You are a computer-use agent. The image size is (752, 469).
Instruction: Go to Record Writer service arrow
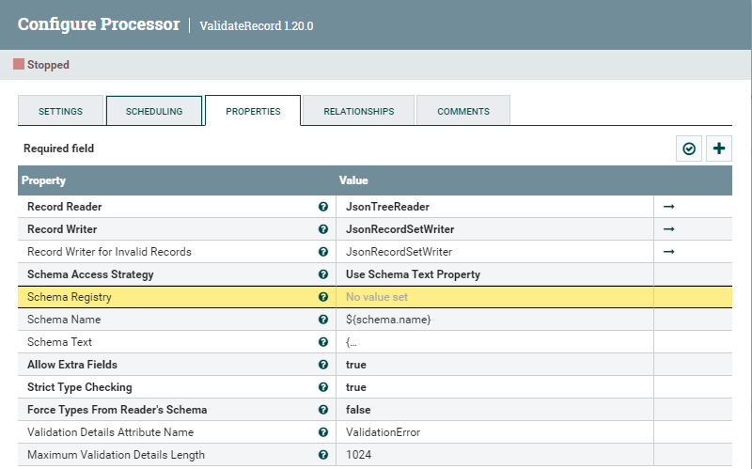click(x=669, y=229)
